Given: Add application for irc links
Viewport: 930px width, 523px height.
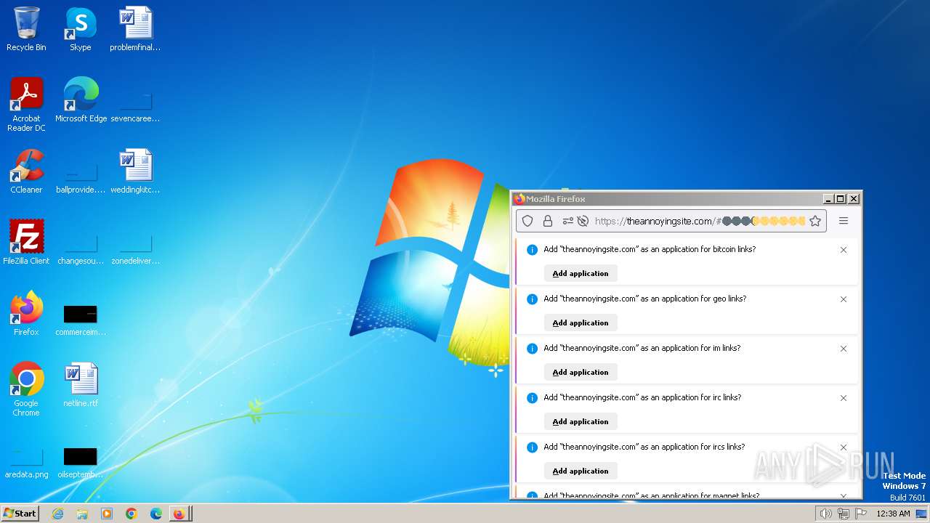Looking at the screenshot, I should [581, 421].
